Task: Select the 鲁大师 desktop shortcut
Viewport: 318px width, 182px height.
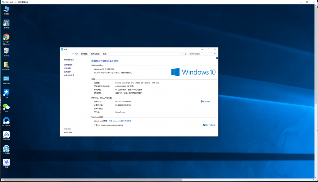Action: (6, 24)
